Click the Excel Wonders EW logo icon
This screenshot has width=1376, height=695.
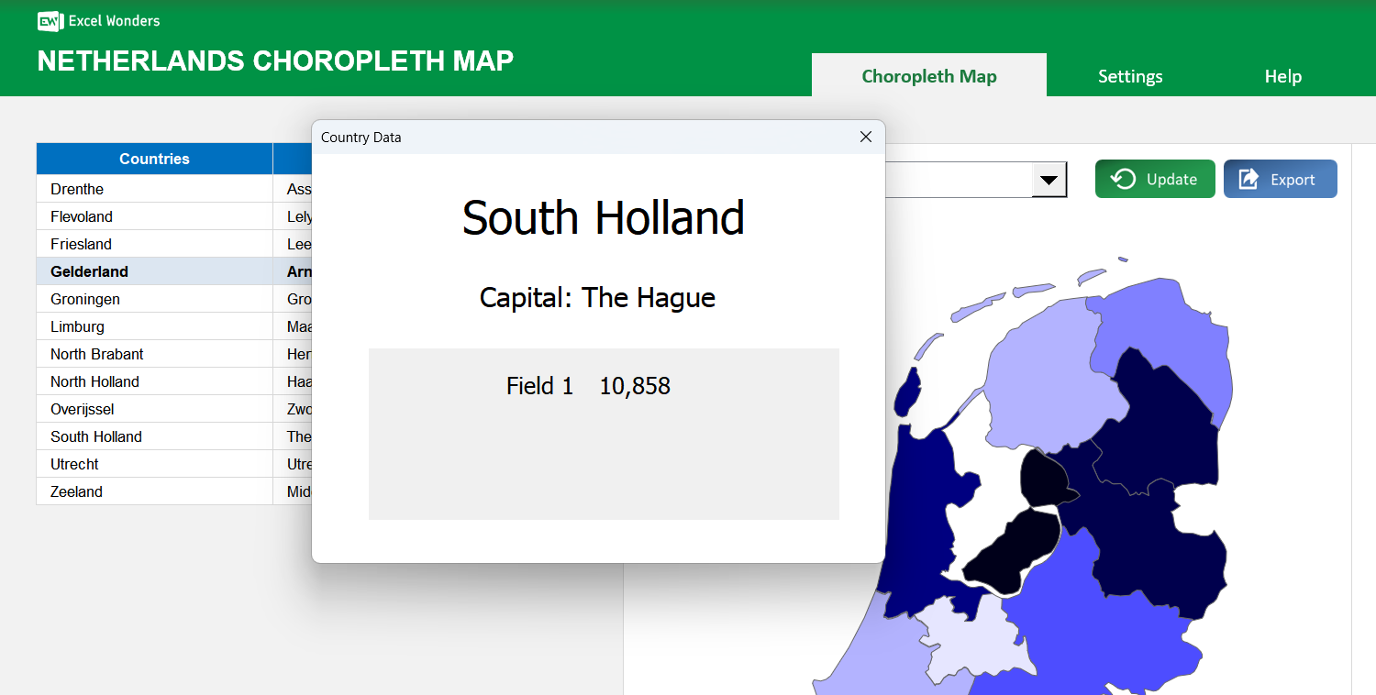point(49,21)
